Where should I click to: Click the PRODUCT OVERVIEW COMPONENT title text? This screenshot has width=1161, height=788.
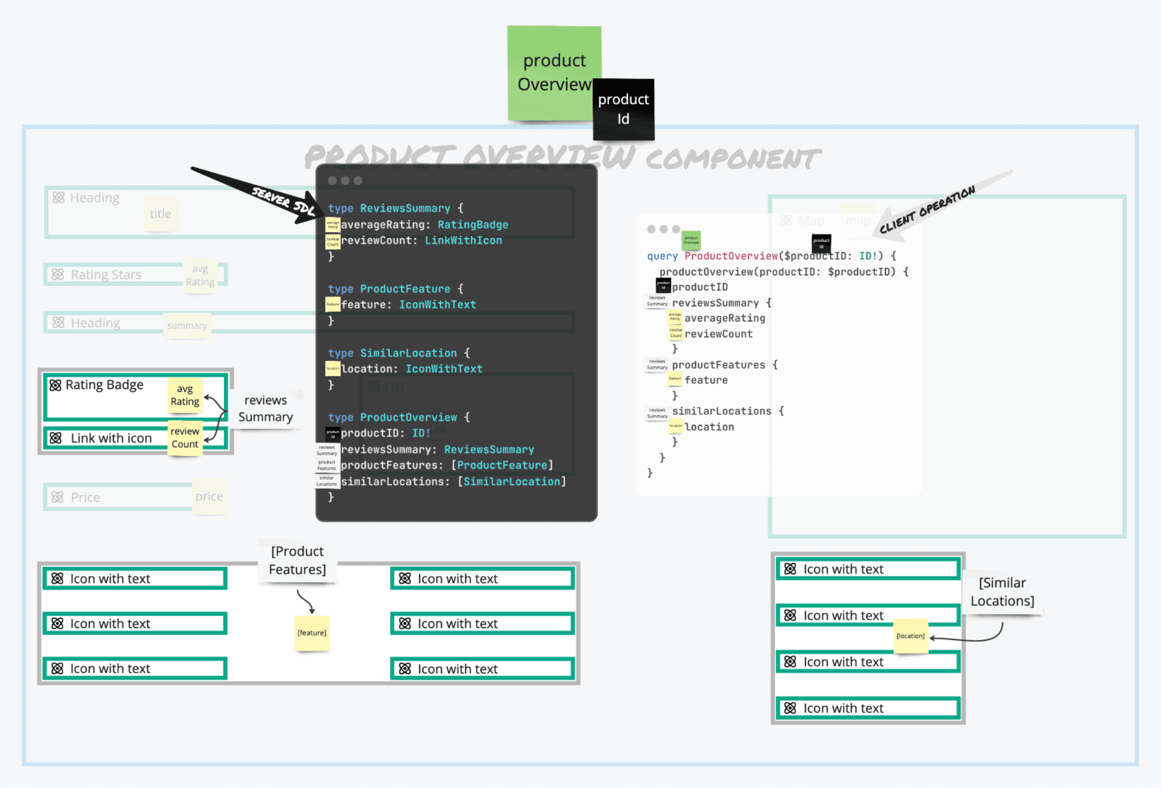pos(563,158)
